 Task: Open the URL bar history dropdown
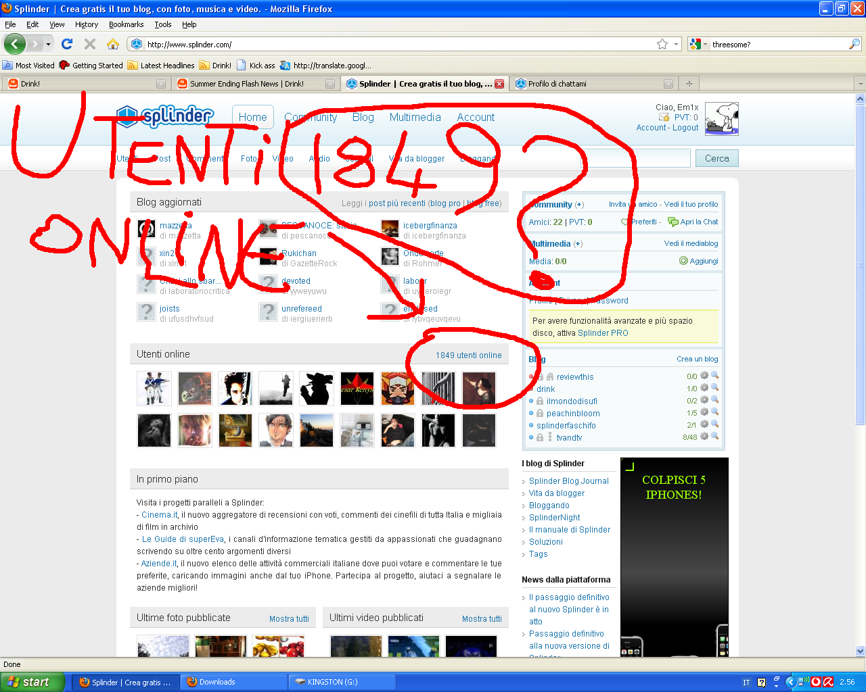coord(677,44)
